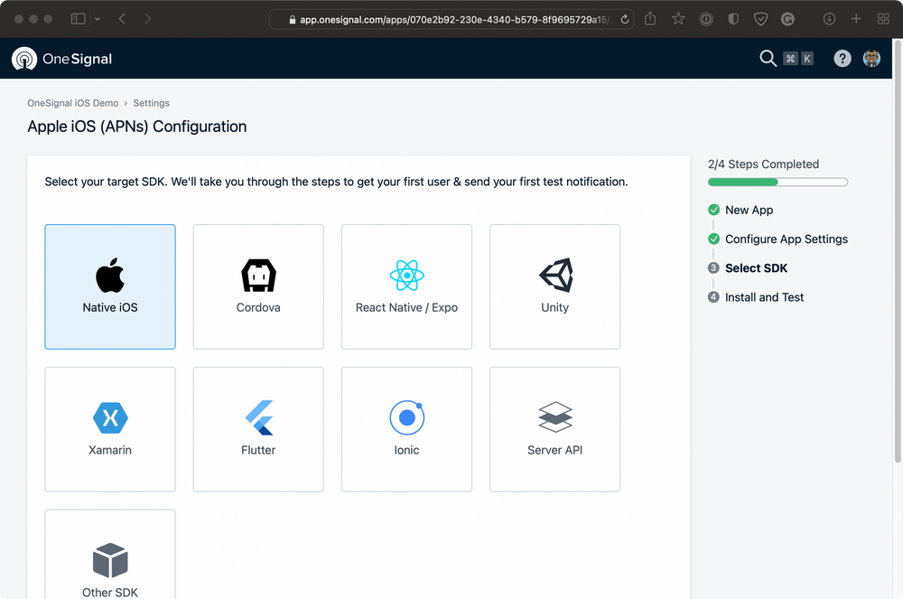
Task: Open the Settings breadcrumb link
Action: click(x=151, y=103)
